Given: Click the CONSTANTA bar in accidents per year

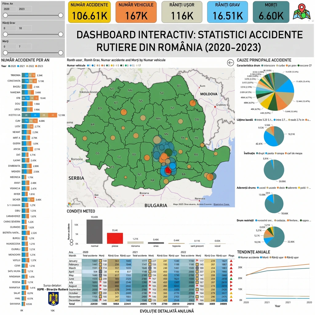Looking at the screenshot, I should [x=29, y=81].
